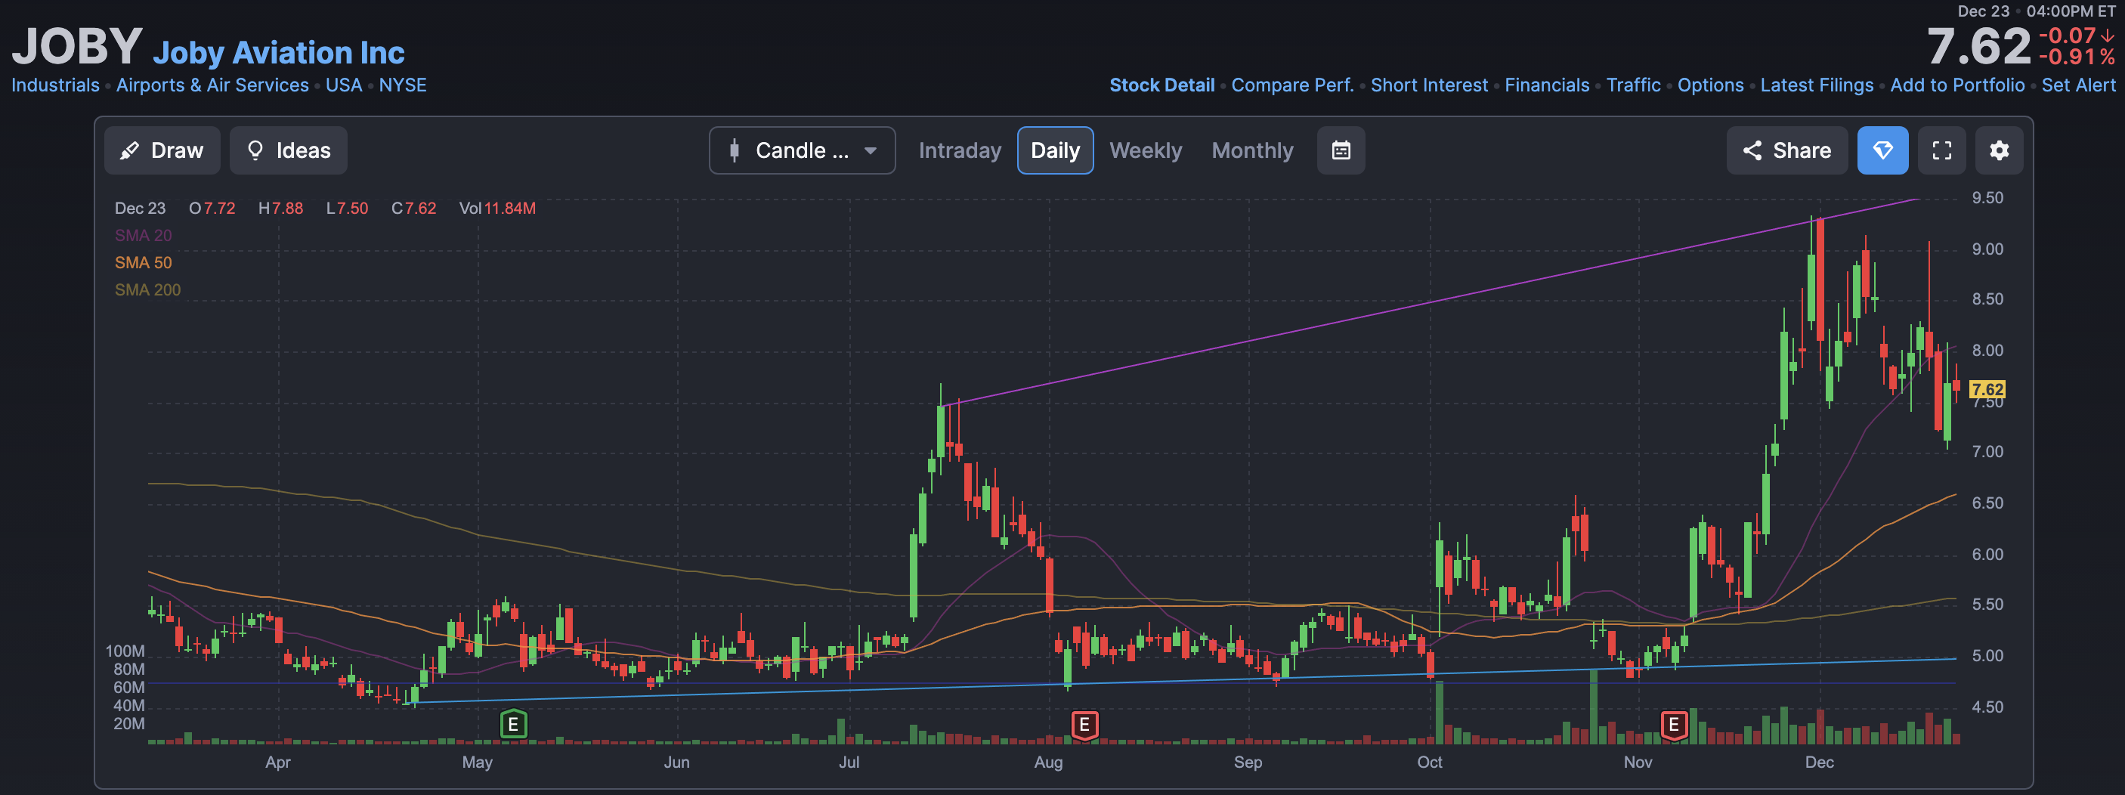Click the Dec label on time axis
Image resolution: width=2125 pixels, height=795 pixels.
(1819, 762)
